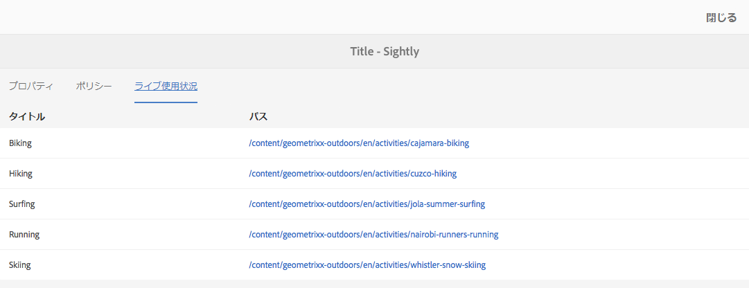Select the Hiking title cell
This screenshot has height=288, width=749.
click(x=21, y=174)
